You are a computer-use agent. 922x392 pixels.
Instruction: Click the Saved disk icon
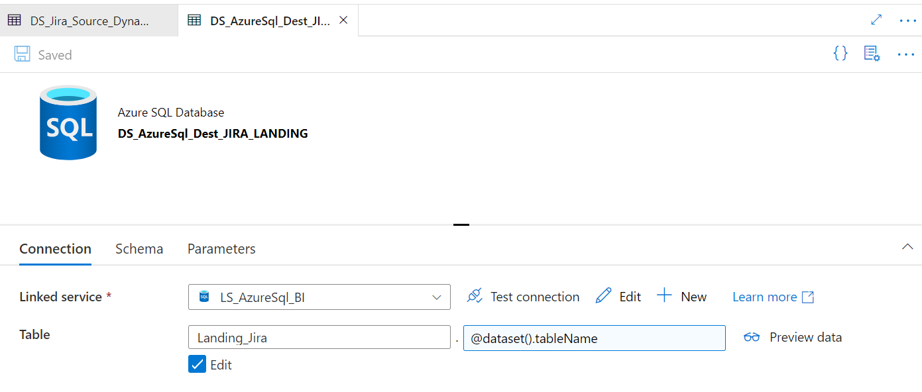(23, 54)
